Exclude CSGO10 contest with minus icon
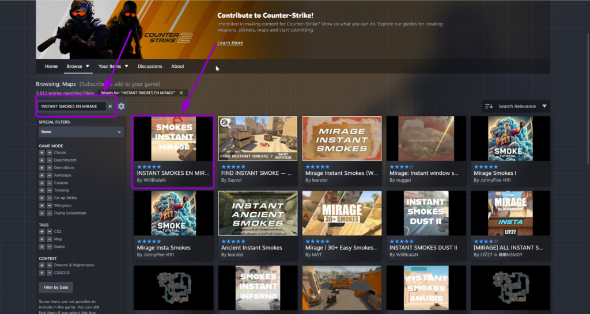590x314 pixels. pos(50,273)
